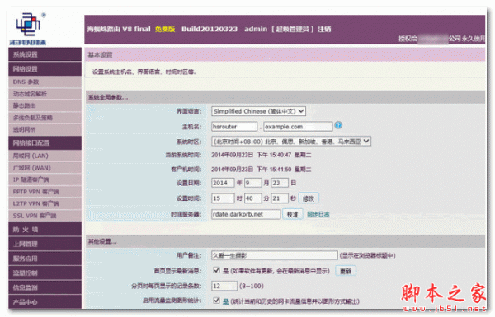Click the 其他设置 section header

coord(102,241)
